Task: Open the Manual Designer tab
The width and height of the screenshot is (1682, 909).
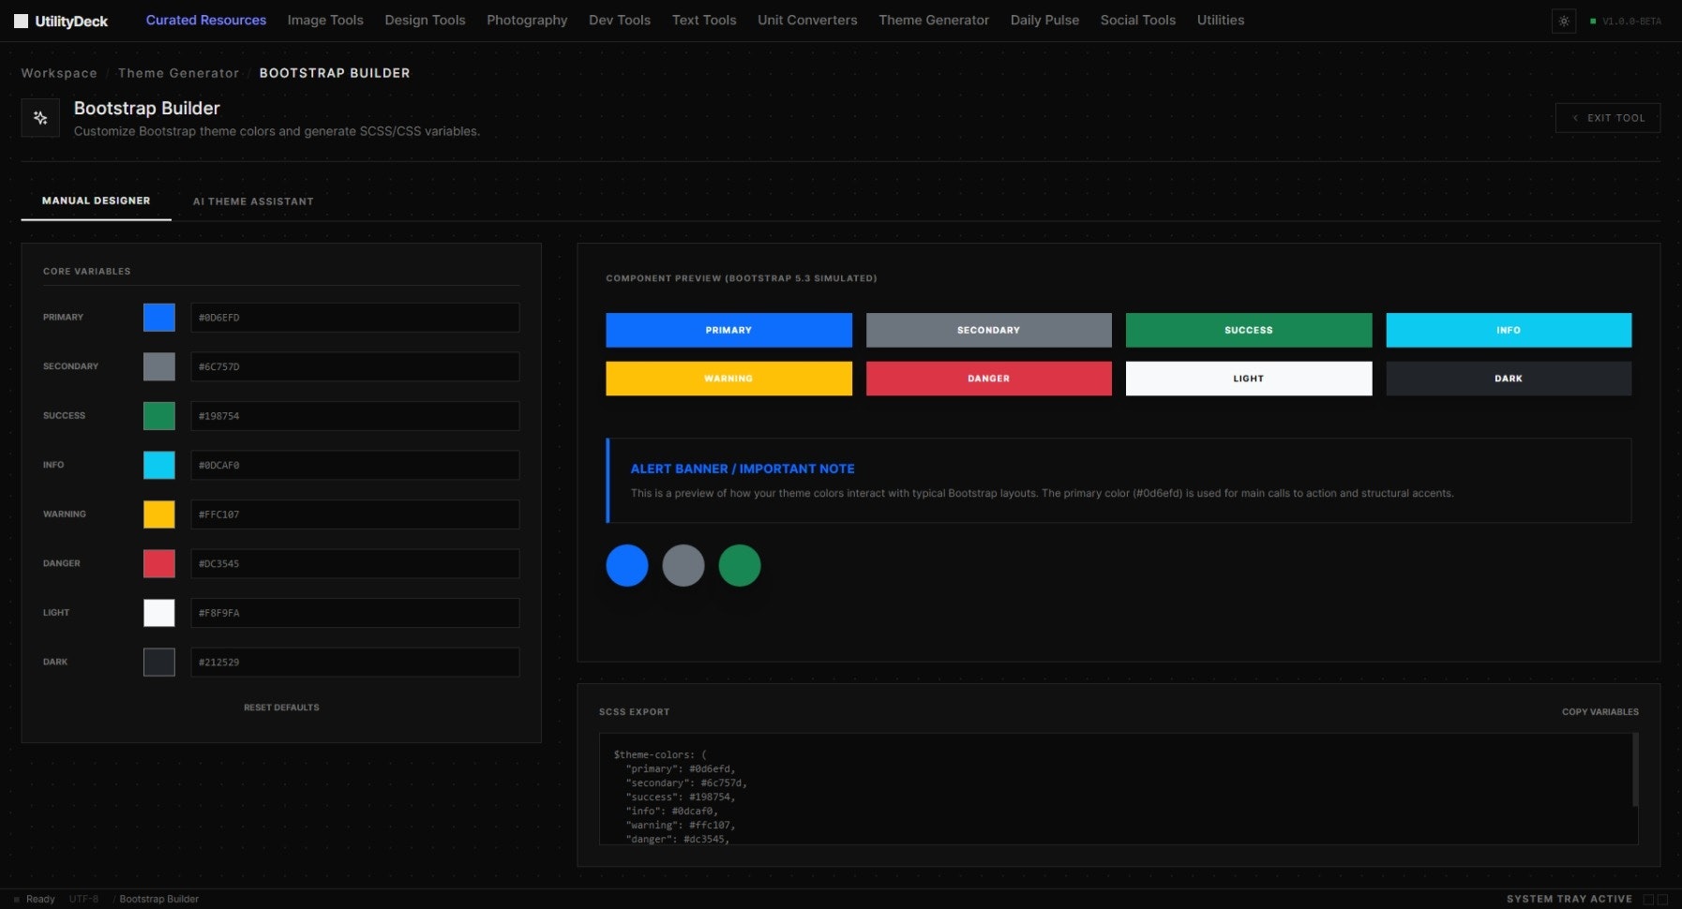Action: [x=96, y=201]
